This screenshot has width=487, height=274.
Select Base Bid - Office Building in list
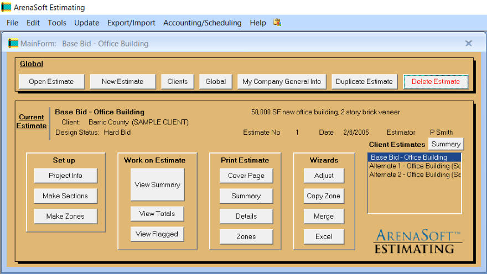pos(415,157)
